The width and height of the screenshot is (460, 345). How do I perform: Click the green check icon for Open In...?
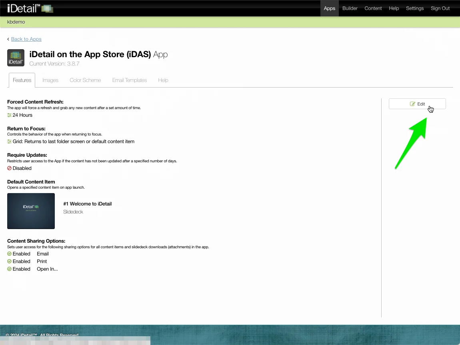pos(9,269)
